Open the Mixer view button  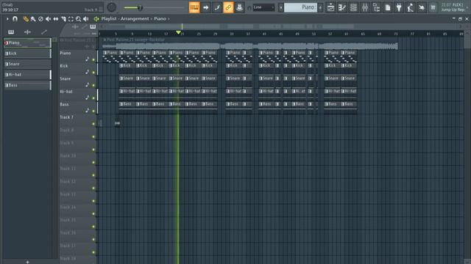pyautogui.click(x=365, y=7)
